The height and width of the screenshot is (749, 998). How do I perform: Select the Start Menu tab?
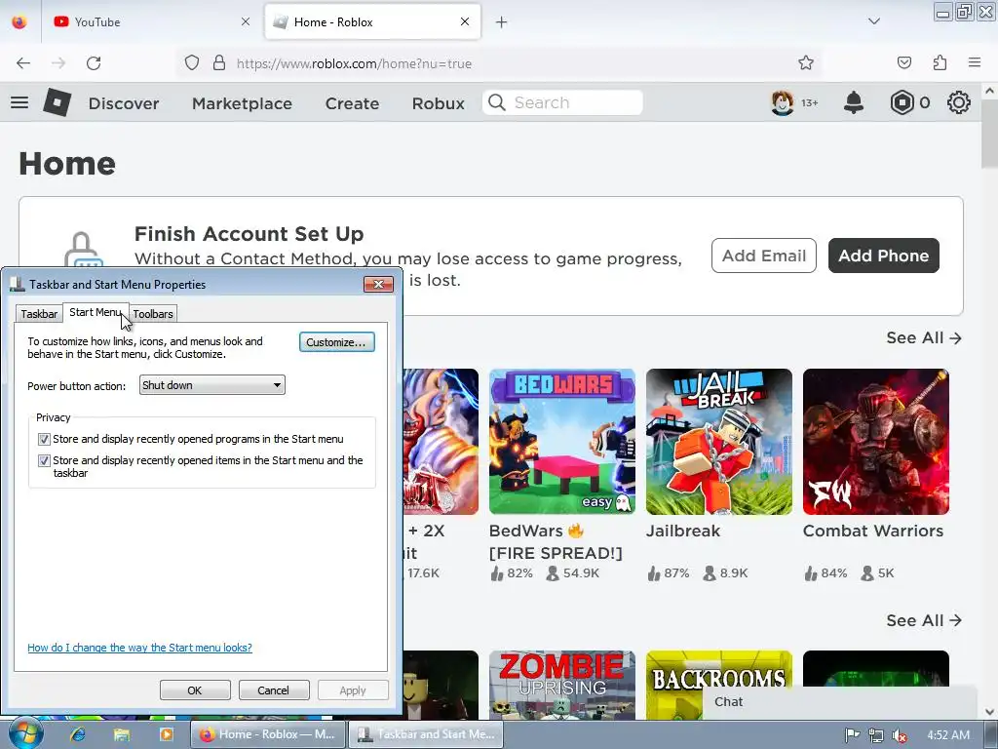tap(96, 312)
